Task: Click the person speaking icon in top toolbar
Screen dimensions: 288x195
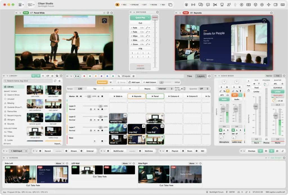Action: click(x=229, y=5)
